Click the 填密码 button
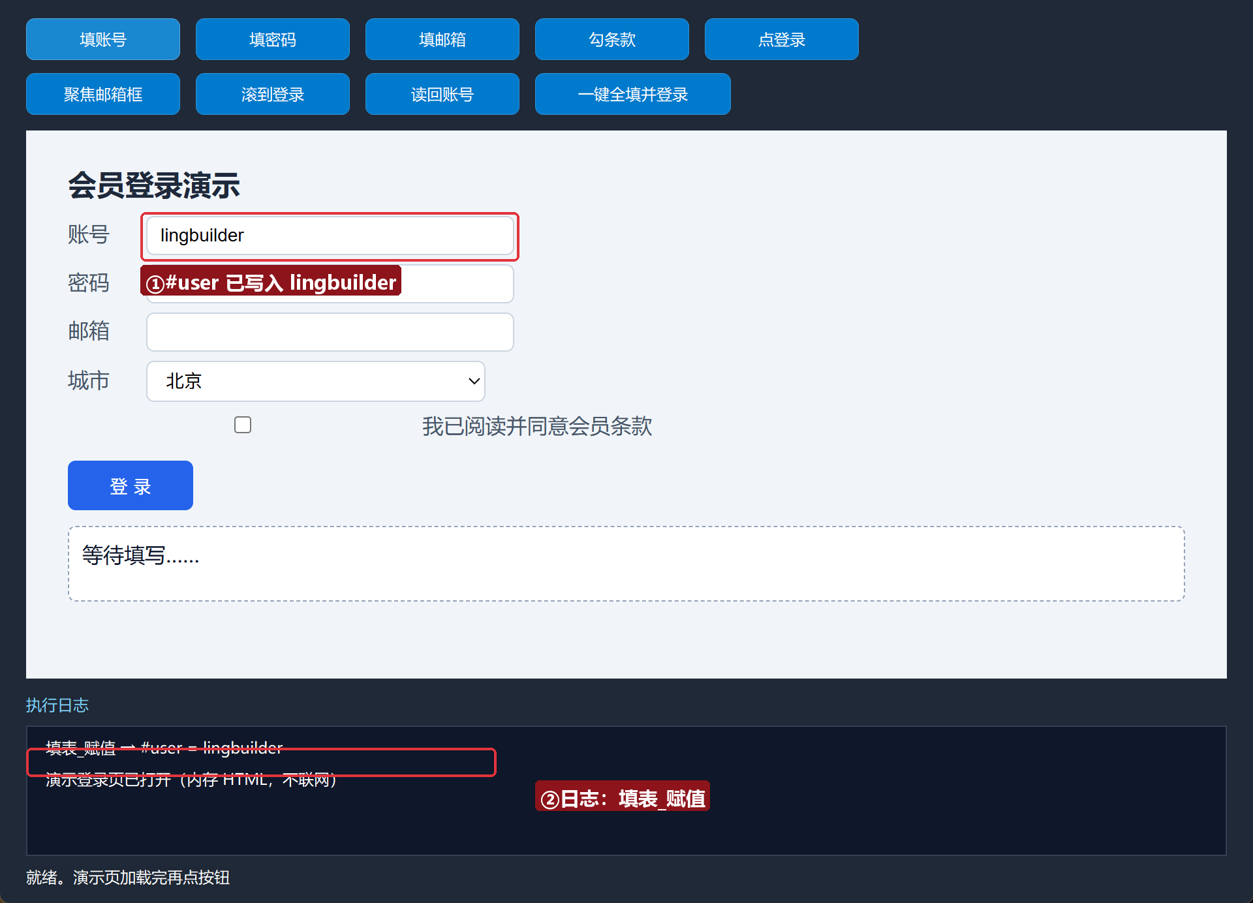 tap(273, 39)
